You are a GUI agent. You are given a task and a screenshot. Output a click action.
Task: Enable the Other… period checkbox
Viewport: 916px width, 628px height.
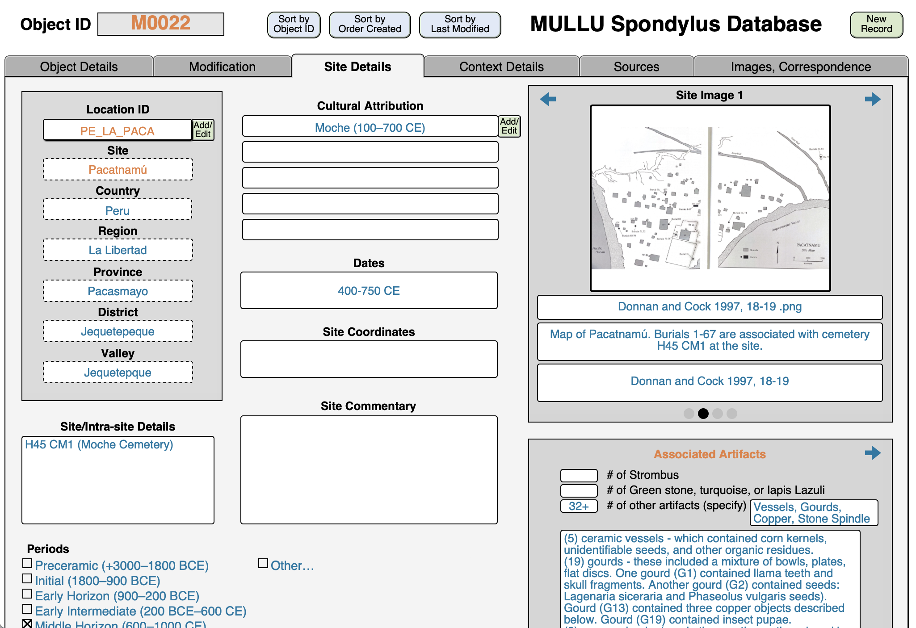click(x=263, y=564)
